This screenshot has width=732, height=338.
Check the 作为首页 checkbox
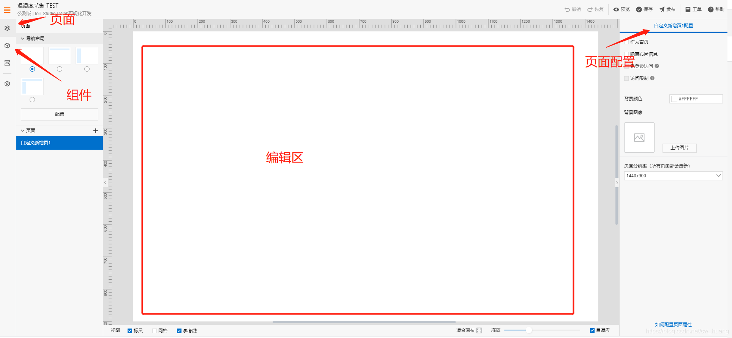[x=626, y=42]
